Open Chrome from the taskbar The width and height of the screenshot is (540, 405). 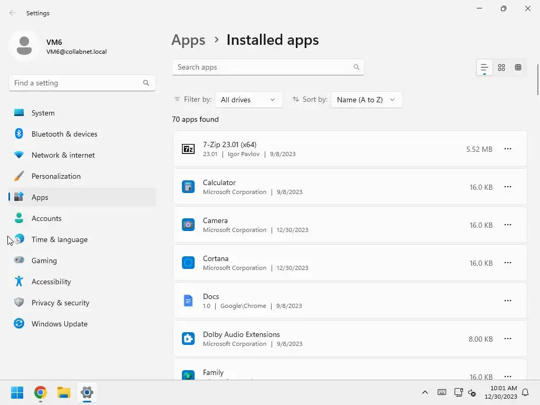[x=41, y=392]
